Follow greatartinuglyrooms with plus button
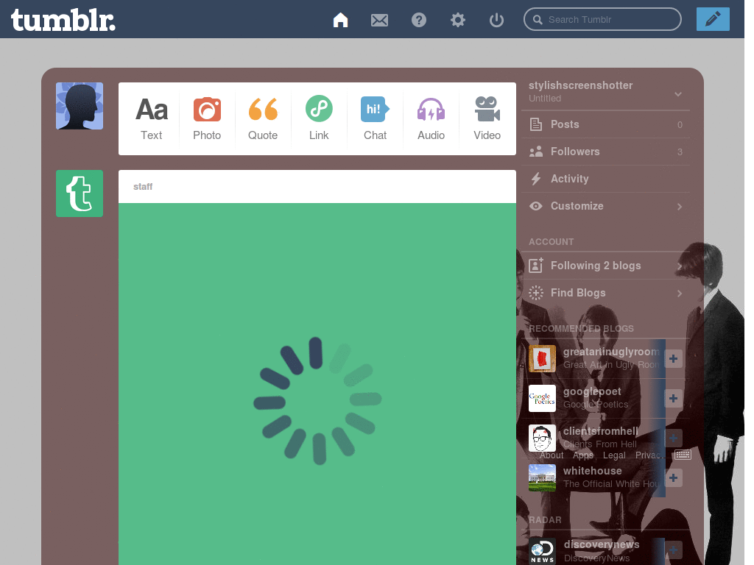The image size is (754, 565). (673, 358)
